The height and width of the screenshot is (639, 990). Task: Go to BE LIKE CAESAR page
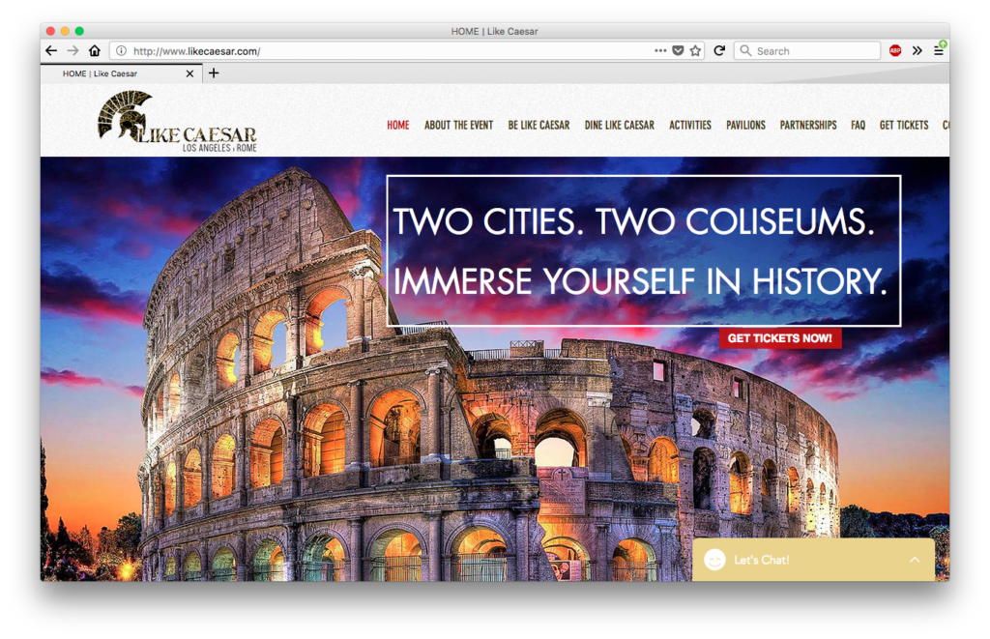click(x=539, y=125)
